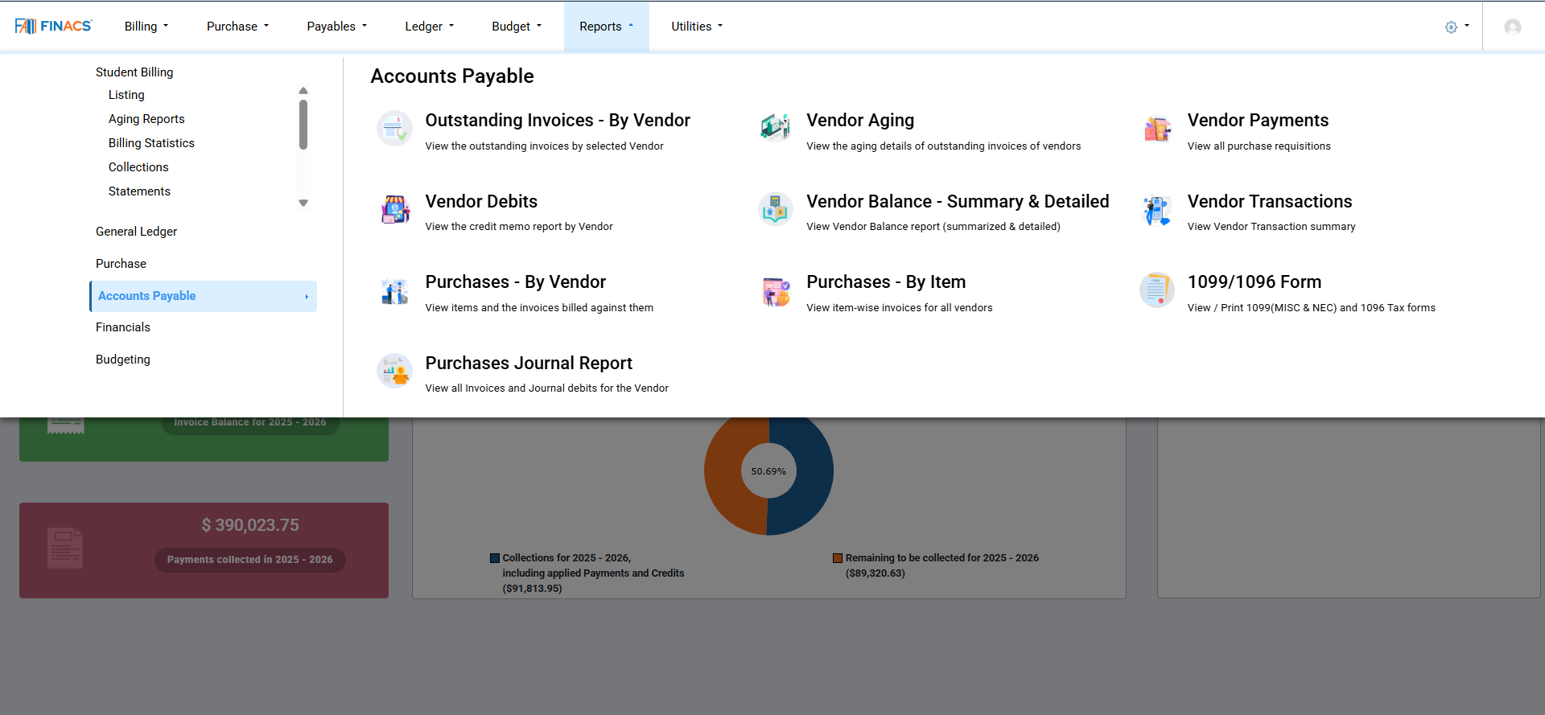
Task: Select the Budgeting category
Action: click(123, 360)
